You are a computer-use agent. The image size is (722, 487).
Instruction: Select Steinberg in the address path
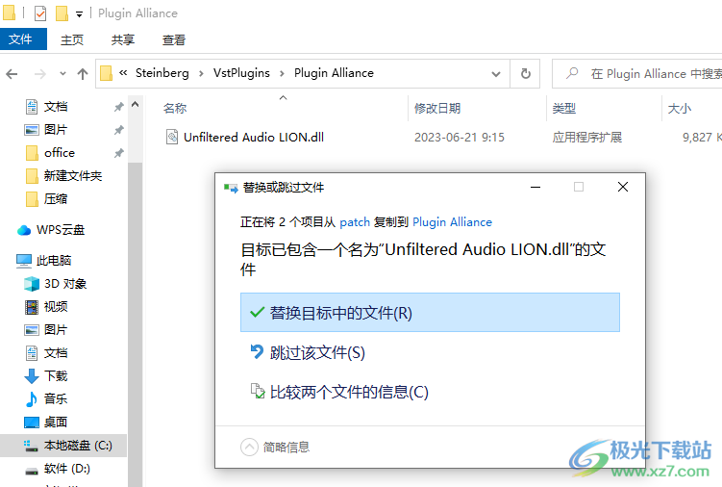(x=162, y=73)
